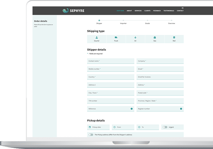This screenshot has height=149, width=213.
Task: Open calendar icon in Pickup date field
Action: 90,127
